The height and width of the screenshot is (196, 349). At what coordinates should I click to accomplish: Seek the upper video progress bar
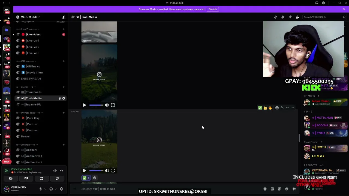[96, 105]
